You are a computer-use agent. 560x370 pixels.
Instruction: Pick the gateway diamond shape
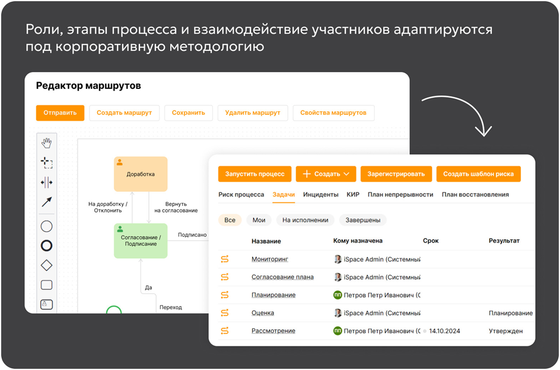47,265
